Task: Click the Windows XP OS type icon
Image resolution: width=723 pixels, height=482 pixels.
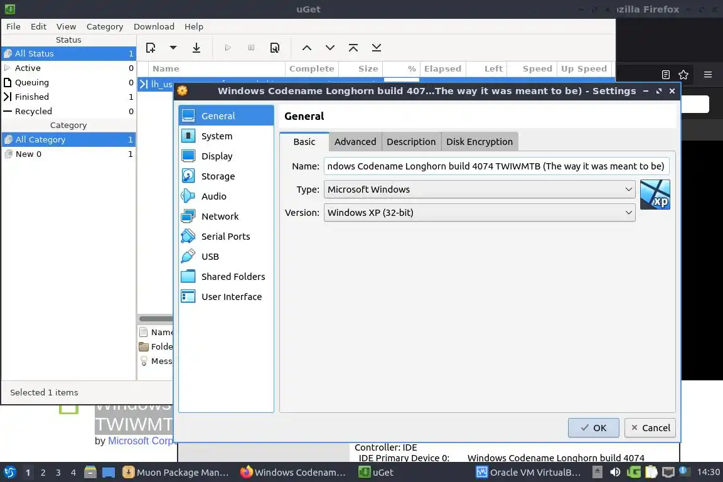Action: pos(655,195)
